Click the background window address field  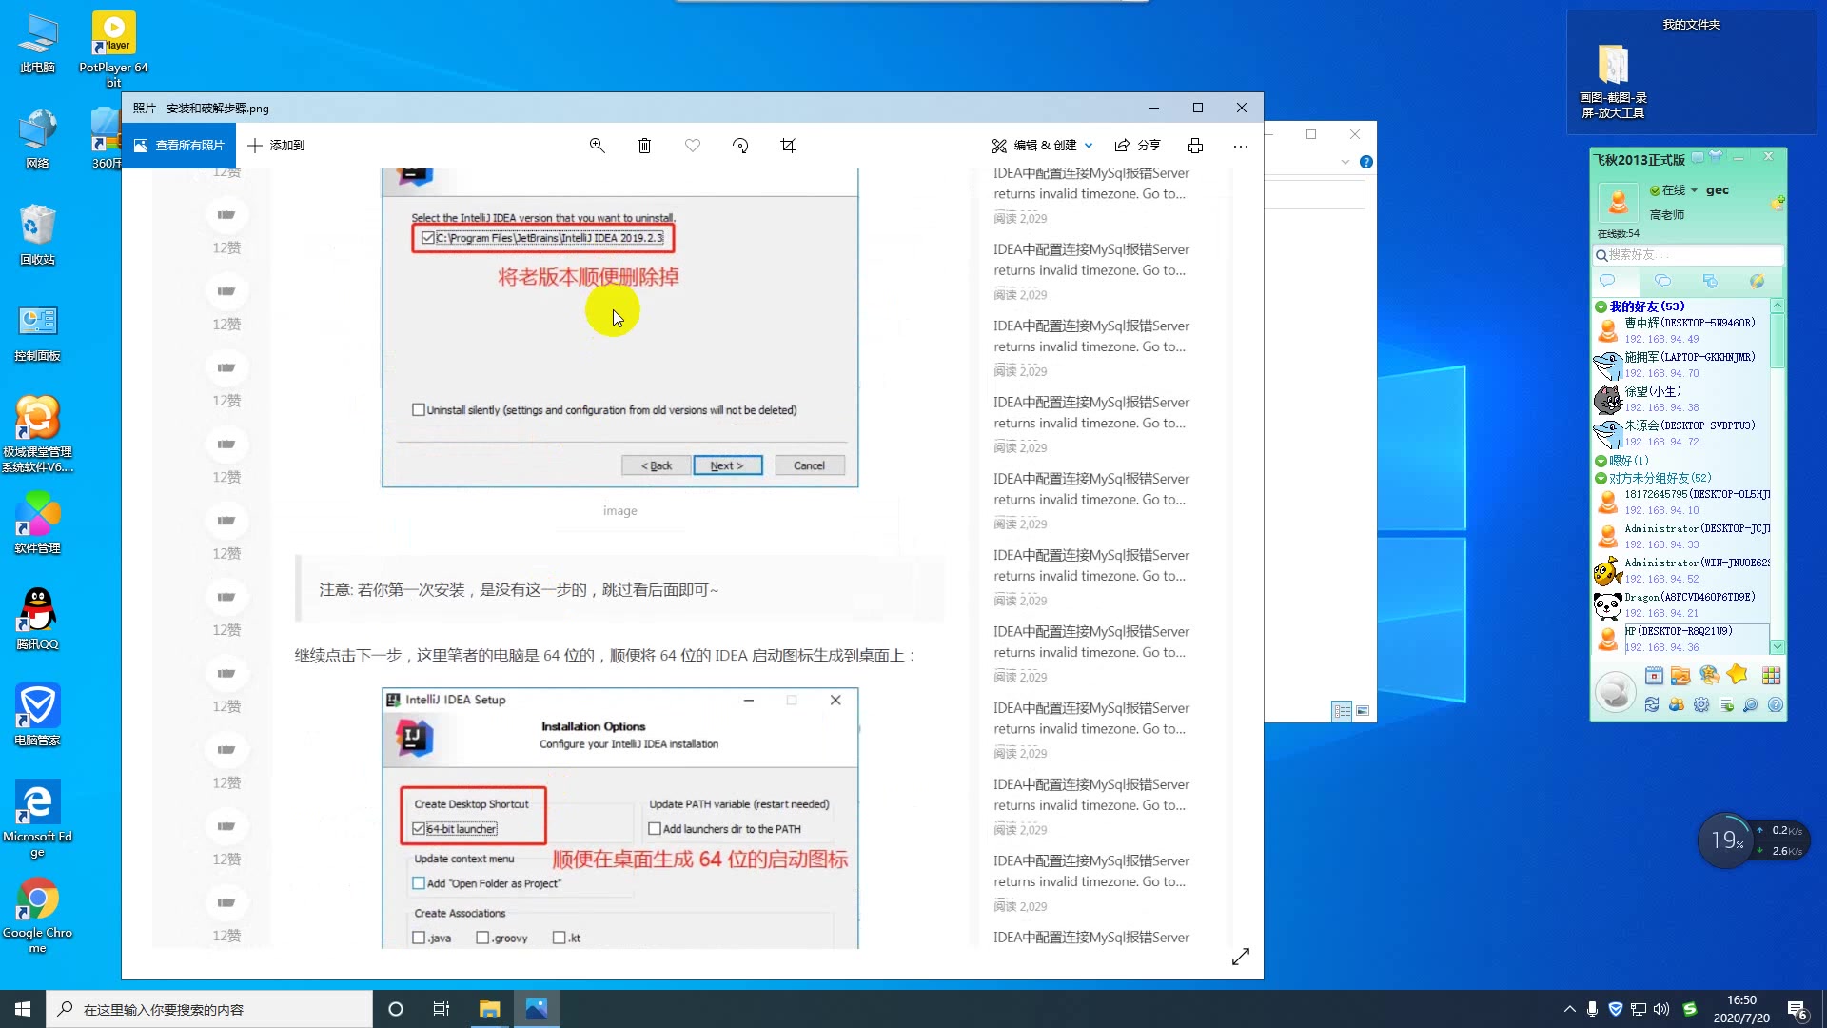pos(1315,195)
